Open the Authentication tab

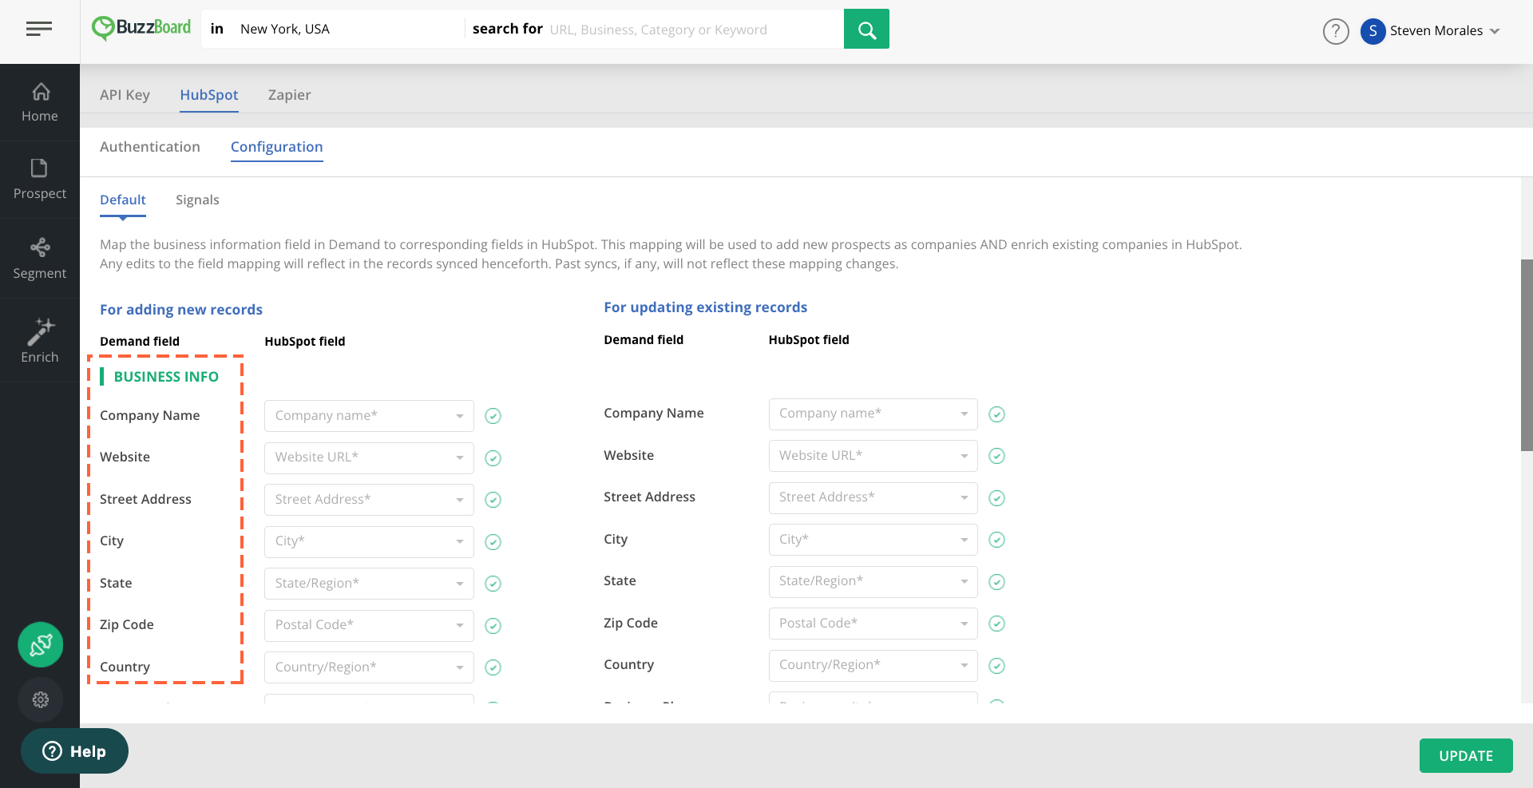pos(150,147)
